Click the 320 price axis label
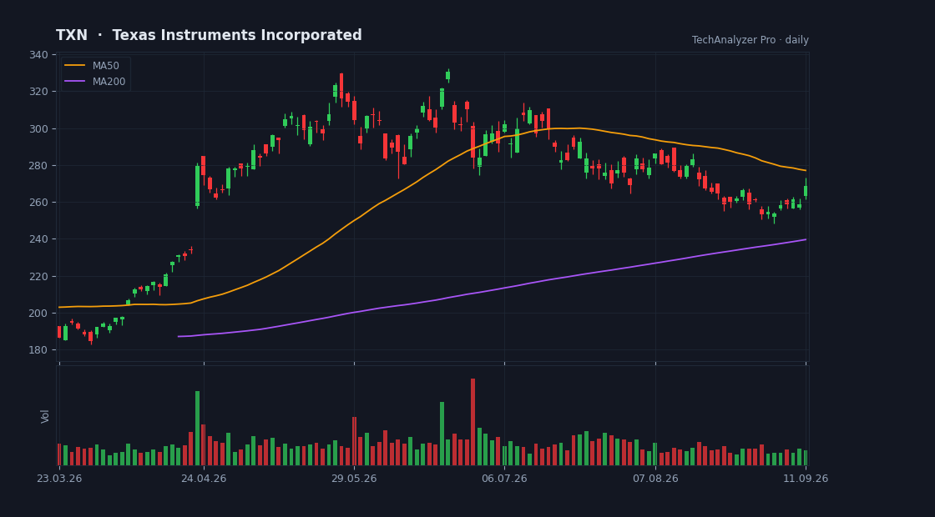Screen dimensions: 935x517 click(x=38, y=92)
